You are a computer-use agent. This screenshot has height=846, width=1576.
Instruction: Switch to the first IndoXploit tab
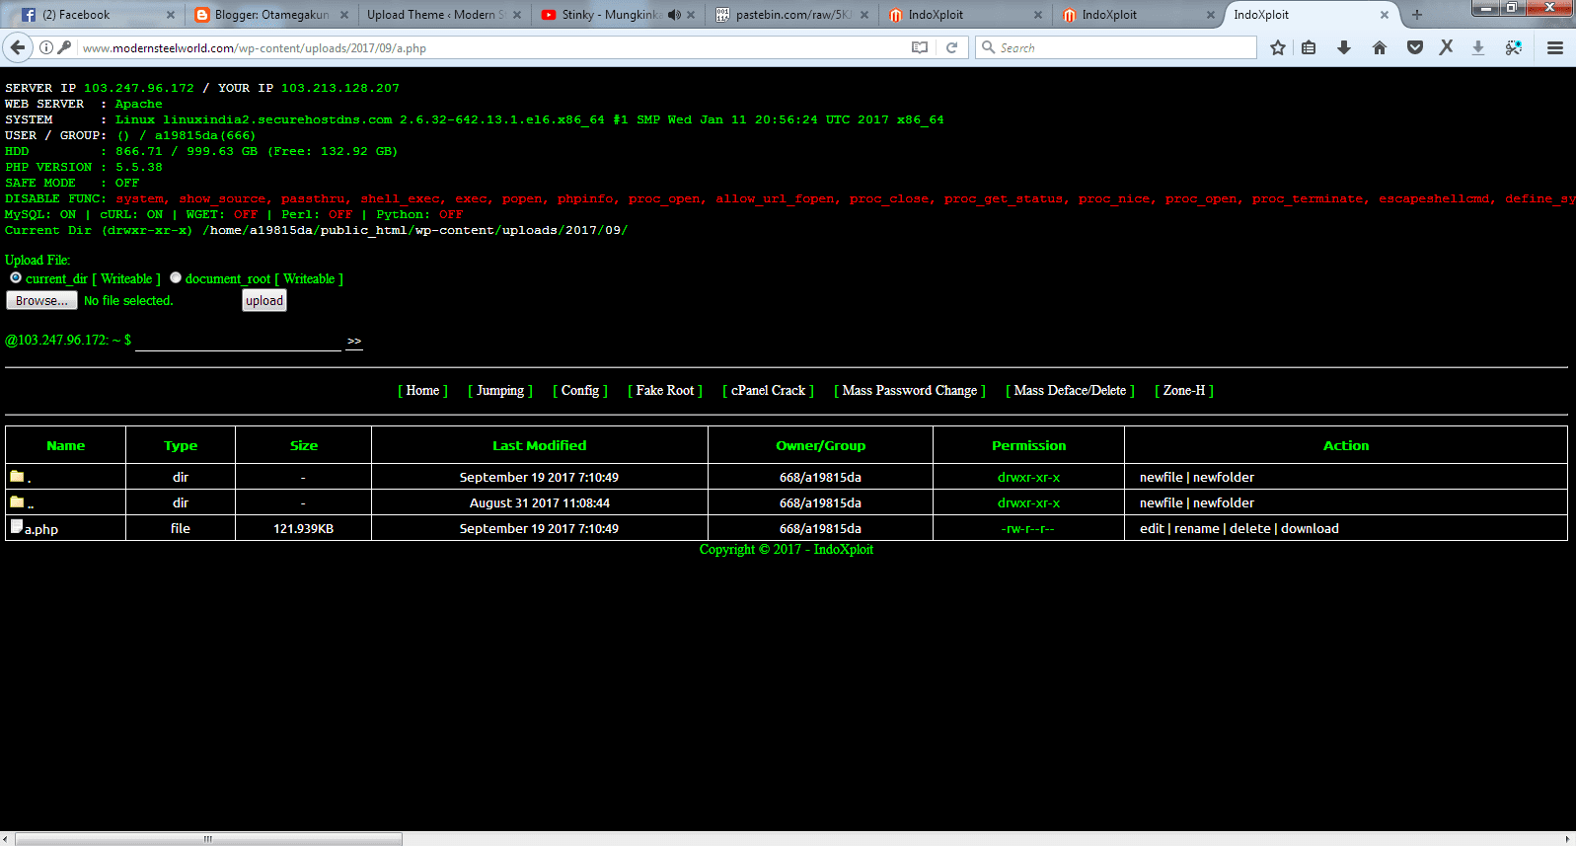tap(965, 15)
